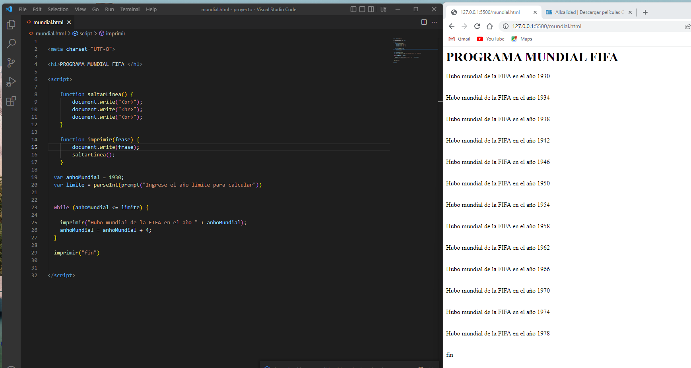Screen dimensions: 691x368
Task: Minimize the VS Code window
Action: 398,9
